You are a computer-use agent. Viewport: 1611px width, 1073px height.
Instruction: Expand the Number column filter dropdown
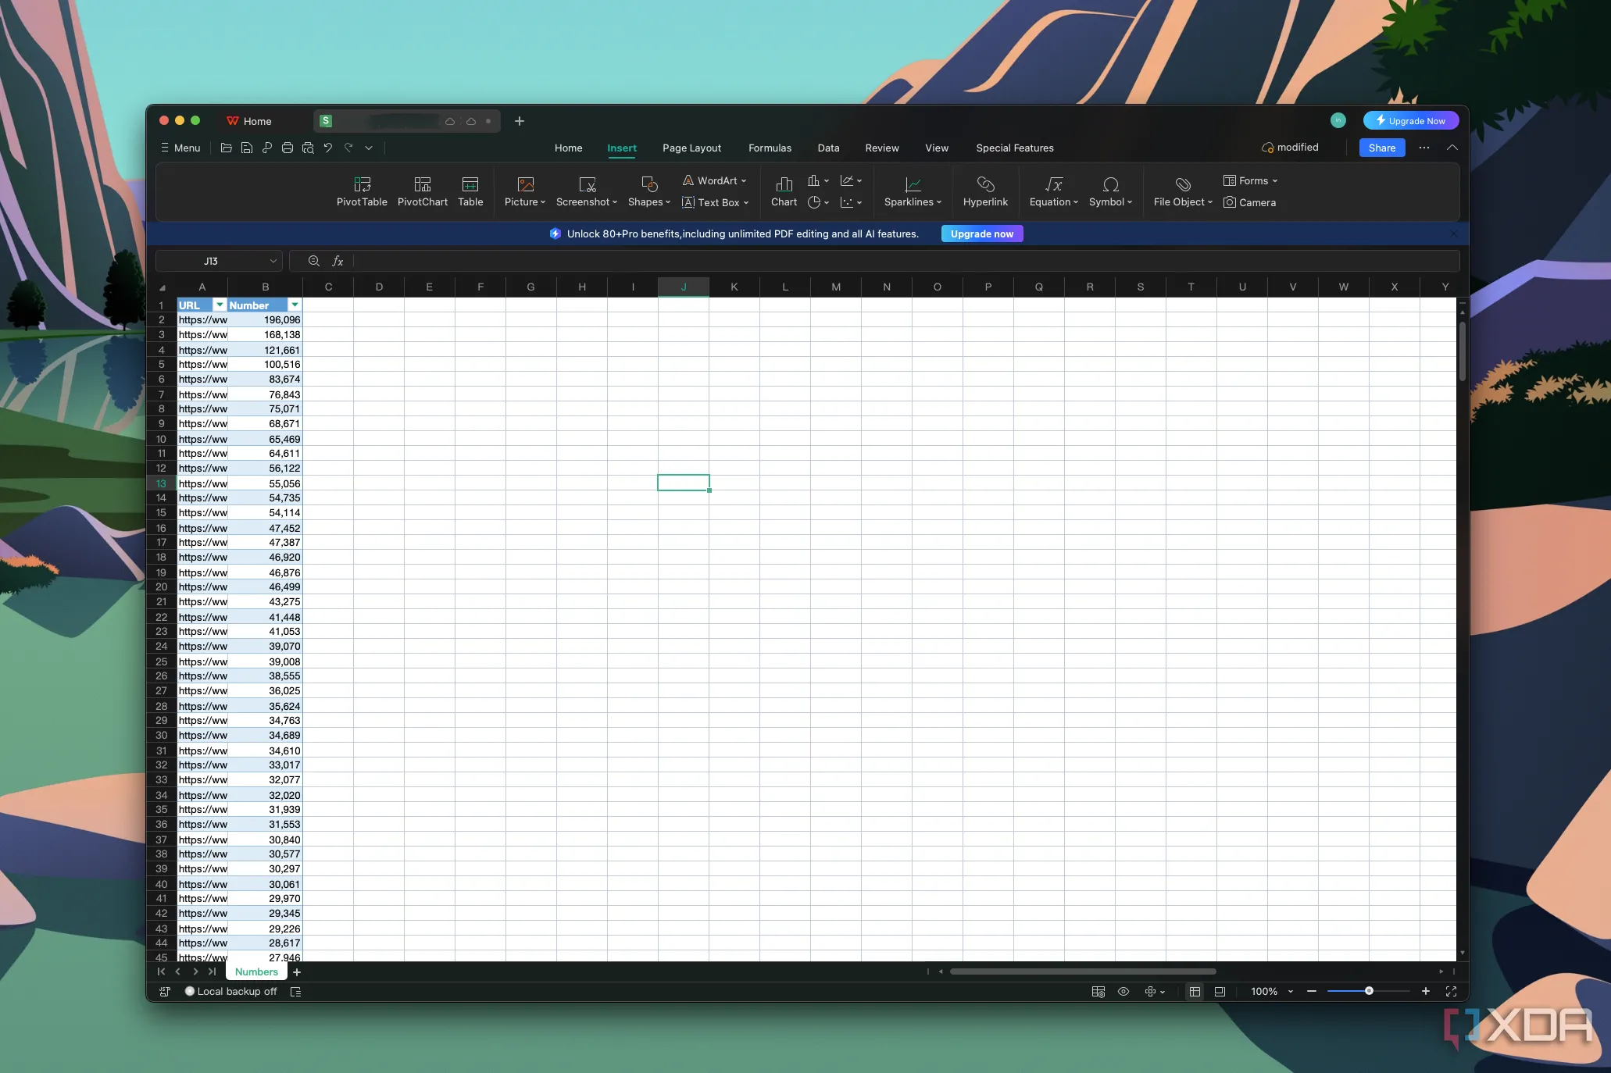click(295, 305)
